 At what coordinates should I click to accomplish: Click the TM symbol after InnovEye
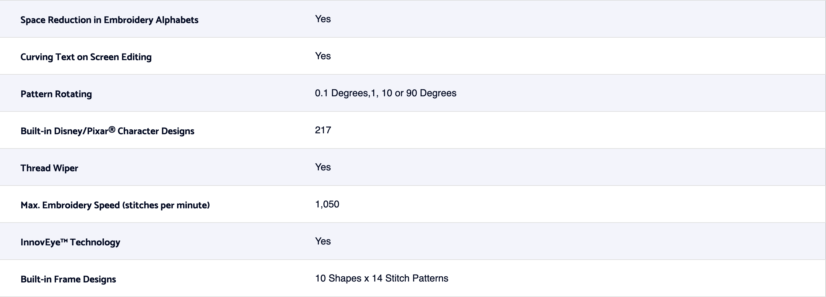64,240
